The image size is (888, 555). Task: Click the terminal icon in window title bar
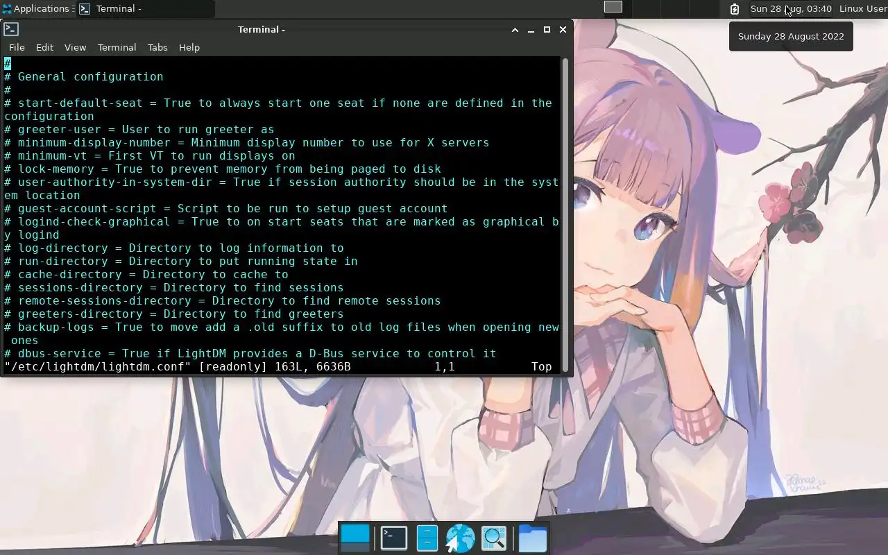point(11,29)
